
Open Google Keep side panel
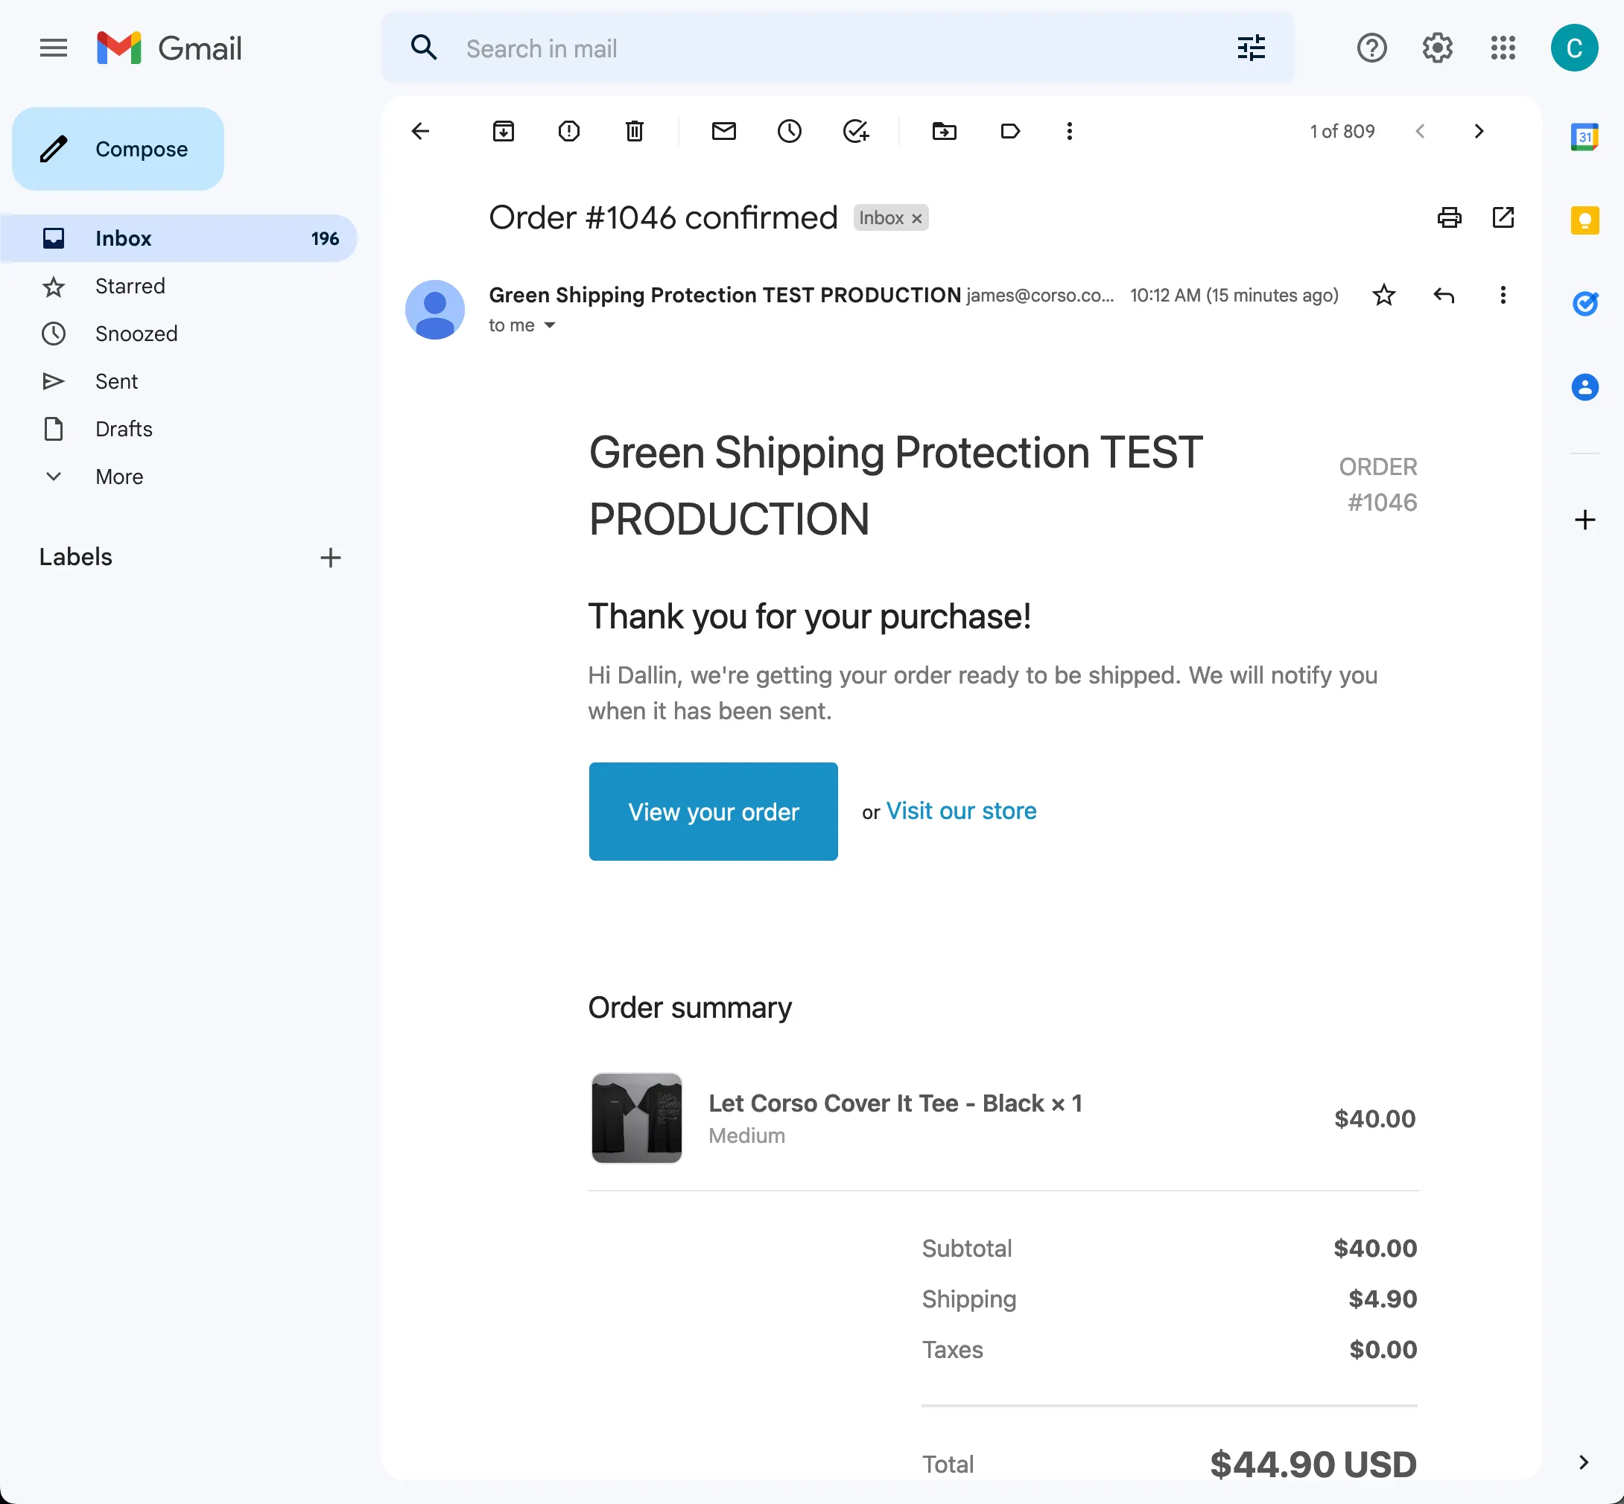[x=1584, y=220]
